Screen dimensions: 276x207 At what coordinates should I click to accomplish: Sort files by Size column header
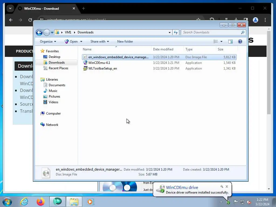[227, 49]
